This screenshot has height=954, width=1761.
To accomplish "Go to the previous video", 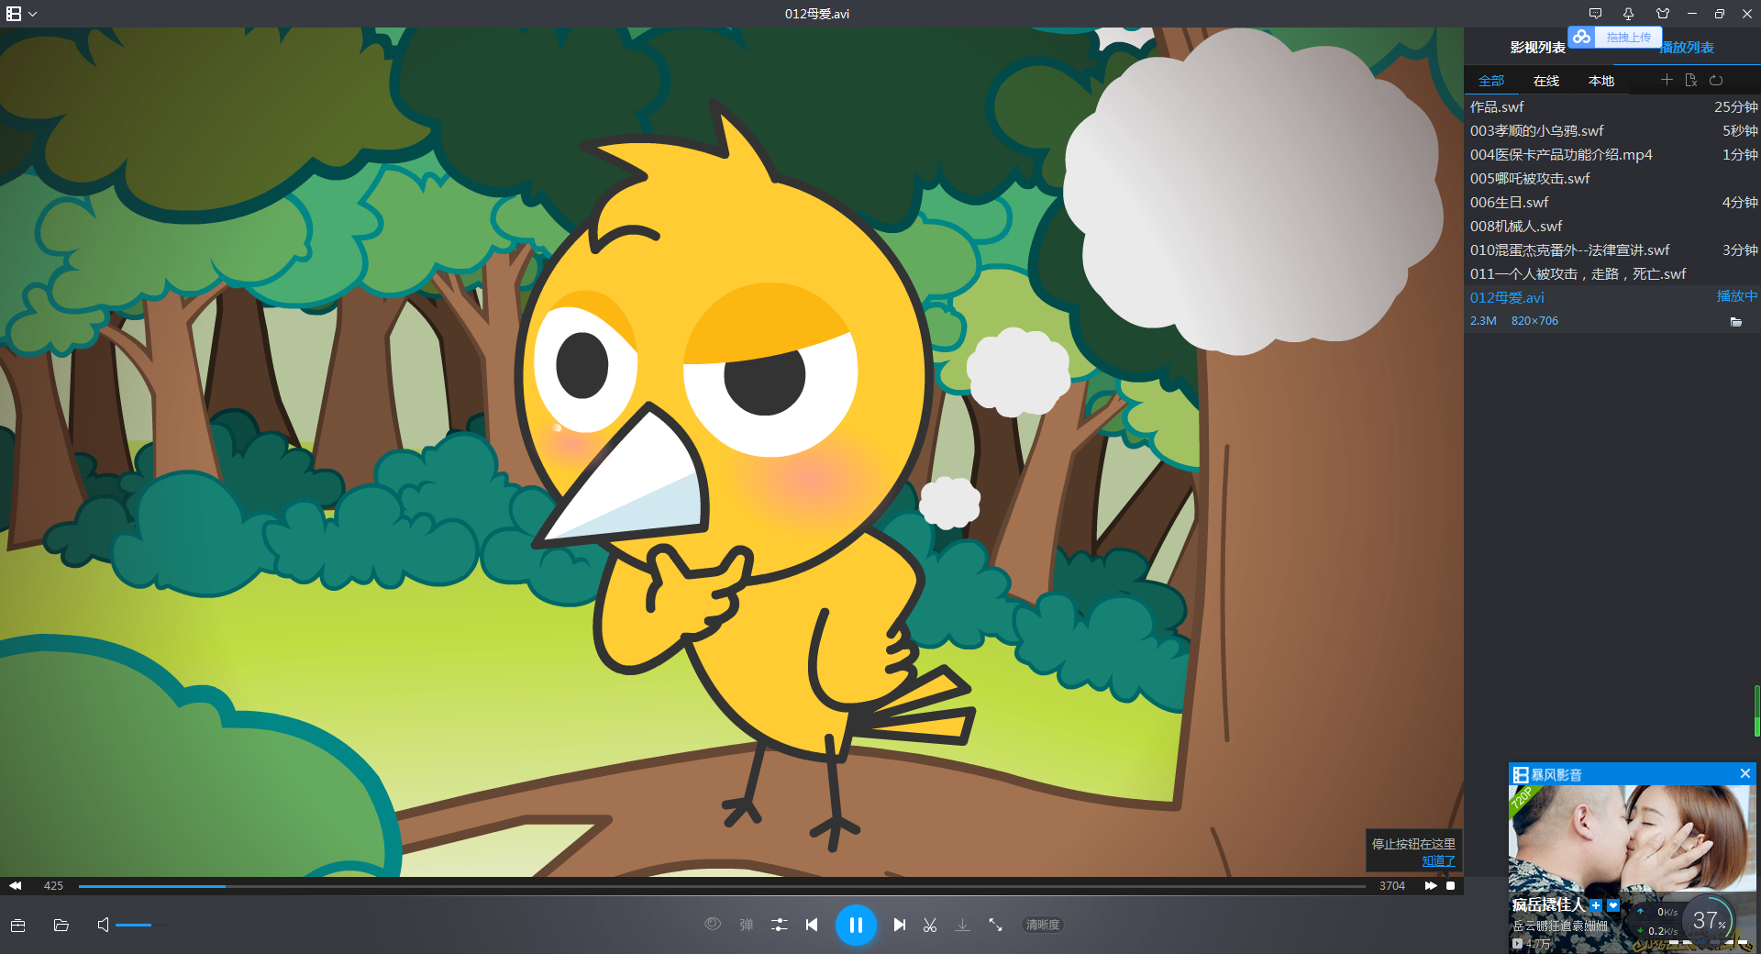I will pos(812,925).
